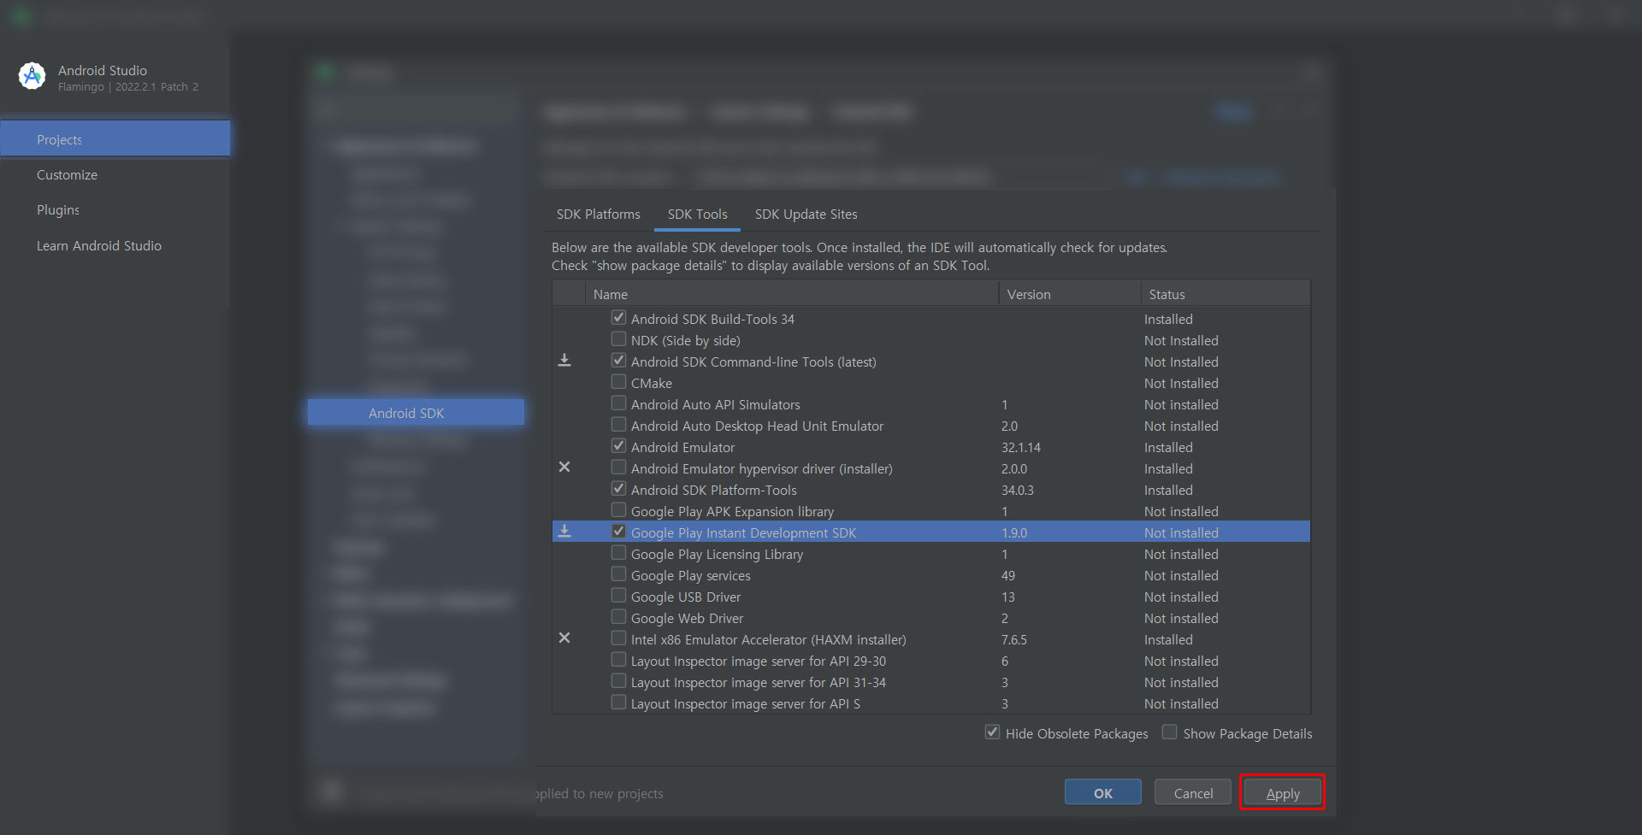Check Google USB Driver checkbox
Image resolution: width=1642 pixels, height=835 pixels.
click(618, 596)
